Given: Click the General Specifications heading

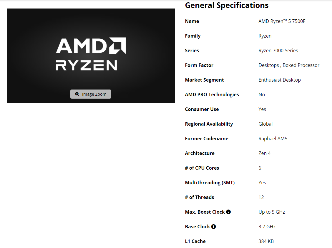Looking at the screenshot, I should point(227,5).
